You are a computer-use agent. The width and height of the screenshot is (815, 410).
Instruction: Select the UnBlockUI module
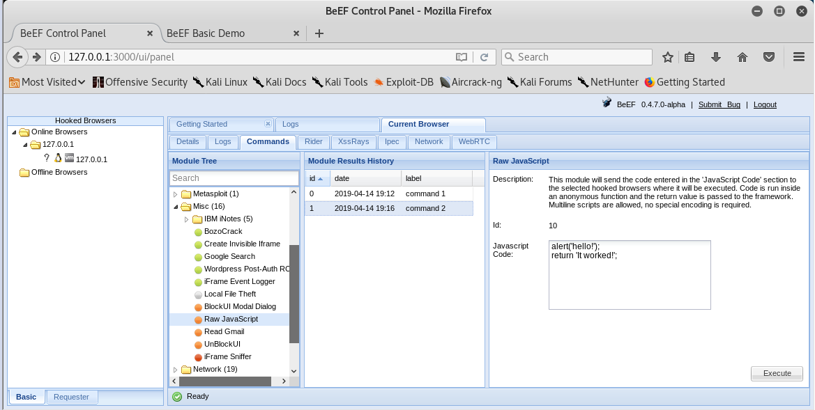click(222, 344)
